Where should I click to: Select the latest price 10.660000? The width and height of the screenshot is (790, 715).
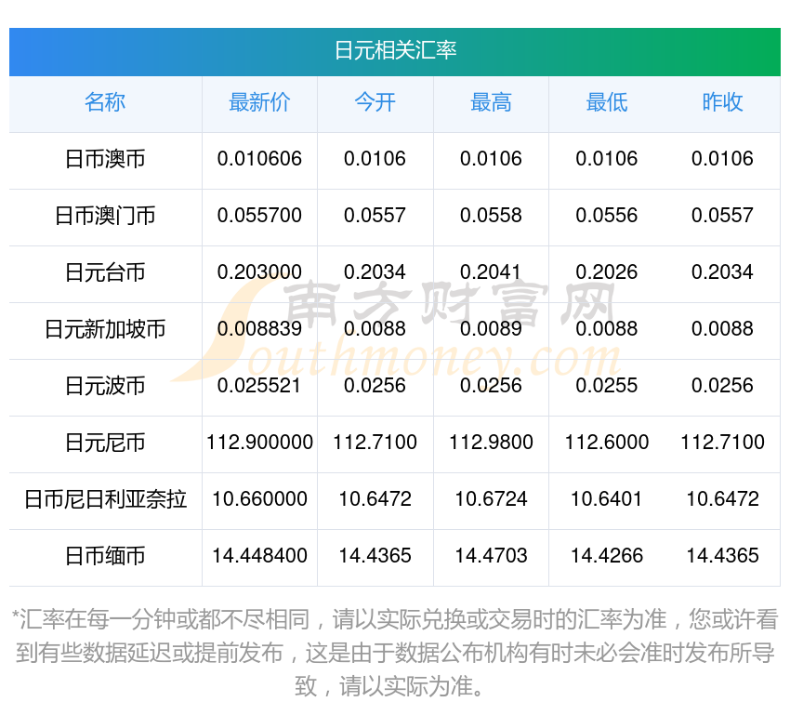click(259, 499)
